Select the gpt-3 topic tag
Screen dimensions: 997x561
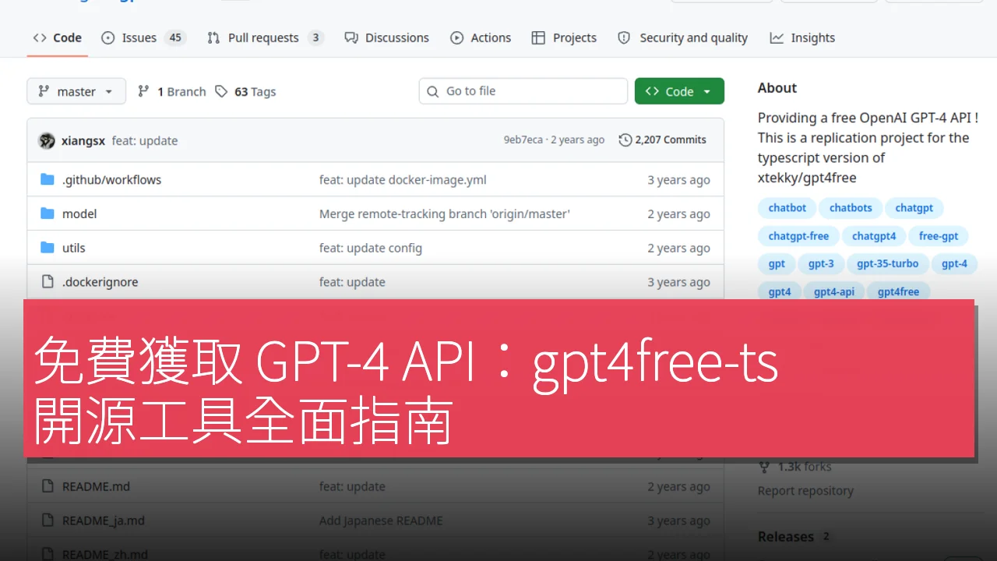click(x=821, y=263)
